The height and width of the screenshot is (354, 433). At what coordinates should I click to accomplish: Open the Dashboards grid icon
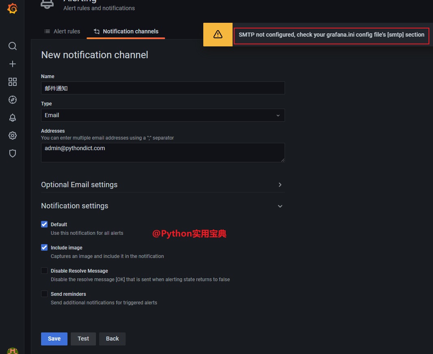pyautogui.click(x=13, y=82)
